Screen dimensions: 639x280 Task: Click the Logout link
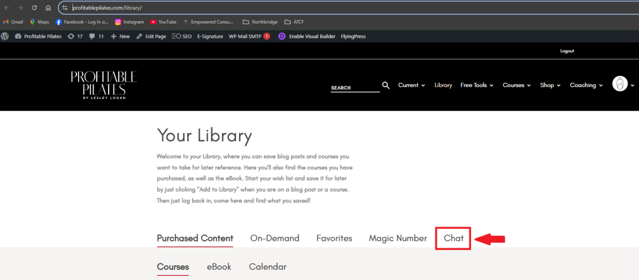(567, 51)
